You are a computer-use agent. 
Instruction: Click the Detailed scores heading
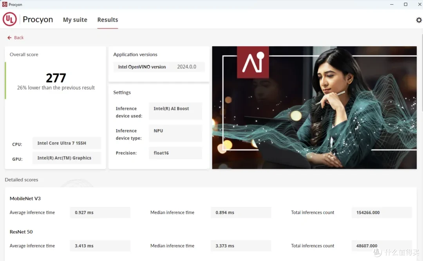(21, 180)
